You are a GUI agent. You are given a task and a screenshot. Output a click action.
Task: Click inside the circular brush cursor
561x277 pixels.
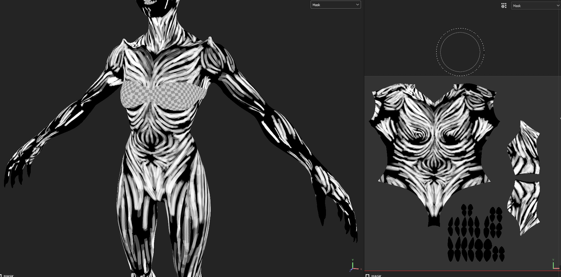coord(460,52)
